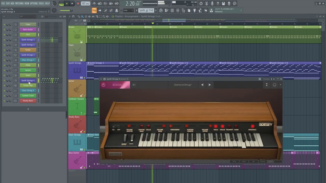Open the Solina V preset browser icon

click(x=134, y=85)
